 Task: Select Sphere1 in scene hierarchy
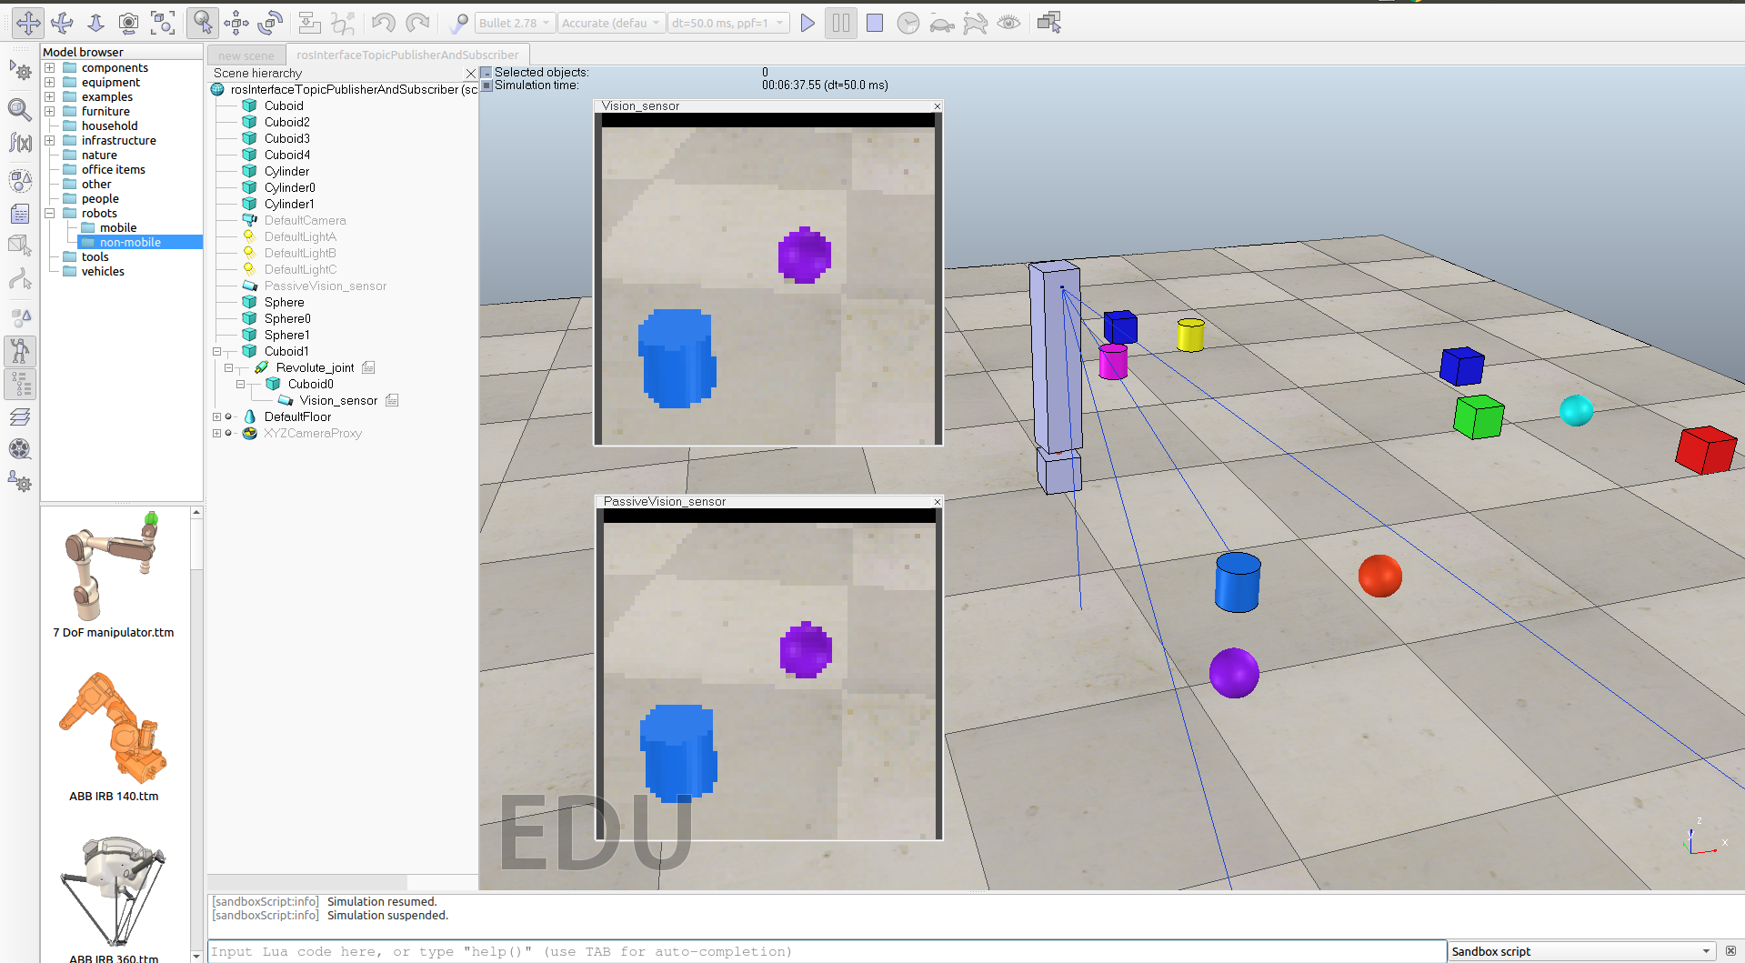coord(286,335)
